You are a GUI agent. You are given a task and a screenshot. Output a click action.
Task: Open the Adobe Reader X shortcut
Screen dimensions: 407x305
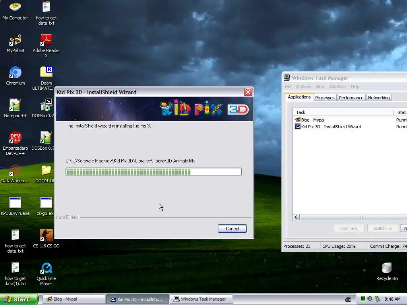(46, 46)
